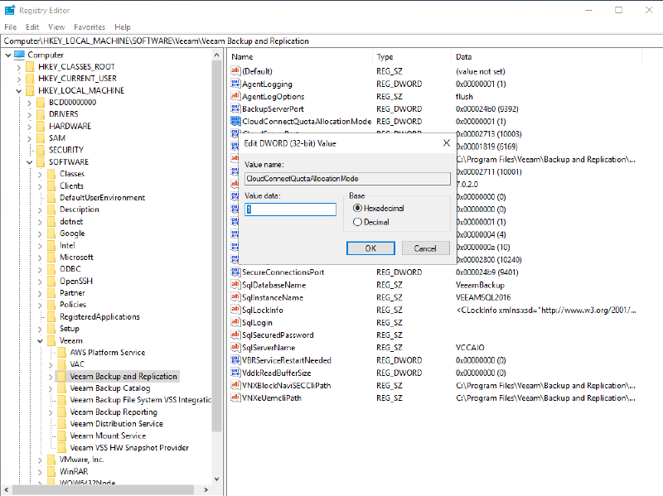Expand the Google key
The width and height of the screenshot is (663, 496).
40,234
